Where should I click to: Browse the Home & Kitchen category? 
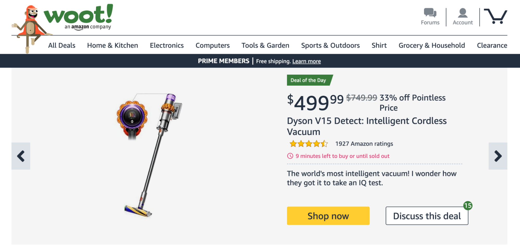pos(112,46)
